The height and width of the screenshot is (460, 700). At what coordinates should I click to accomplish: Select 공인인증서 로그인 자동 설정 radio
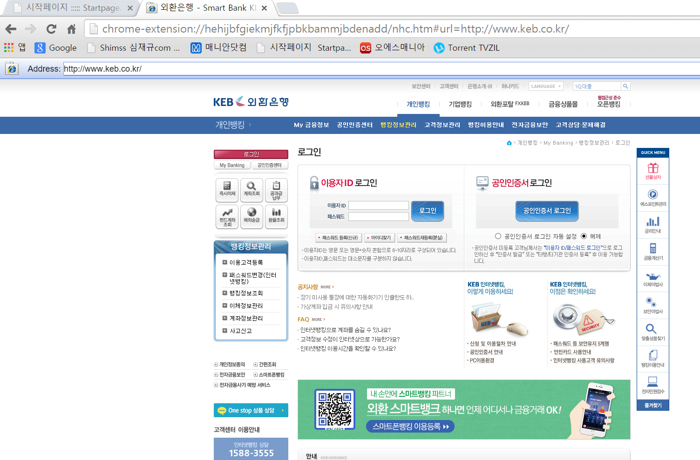[498, 236]
